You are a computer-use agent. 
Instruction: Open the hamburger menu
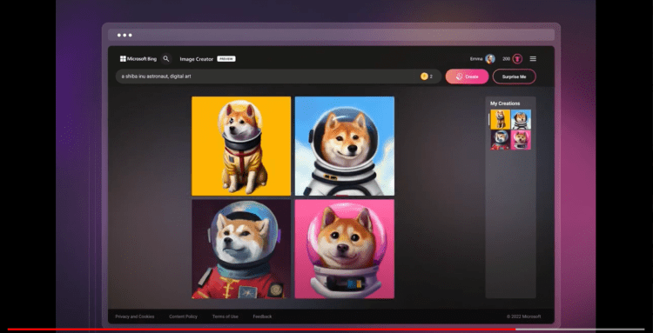pyautogui.click(x=533, y=59)
